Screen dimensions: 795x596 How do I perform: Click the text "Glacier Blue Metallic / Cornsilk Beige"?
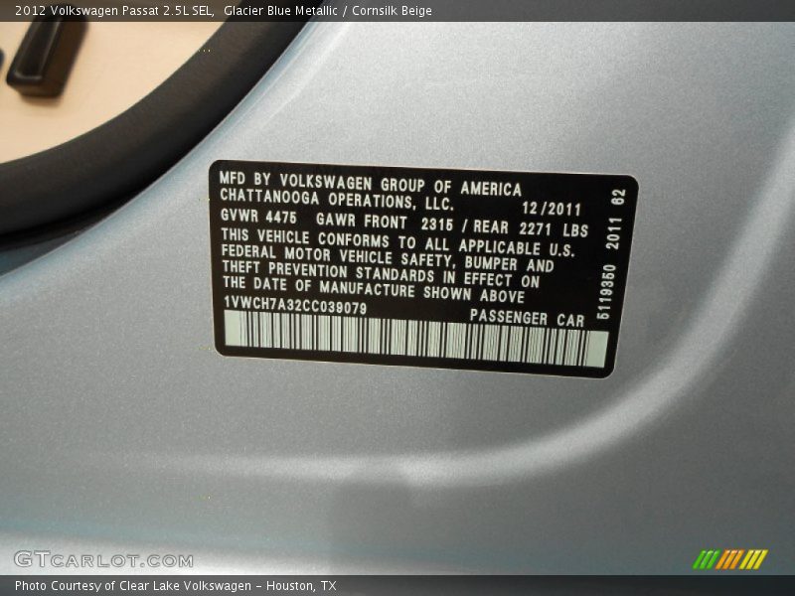328,11
